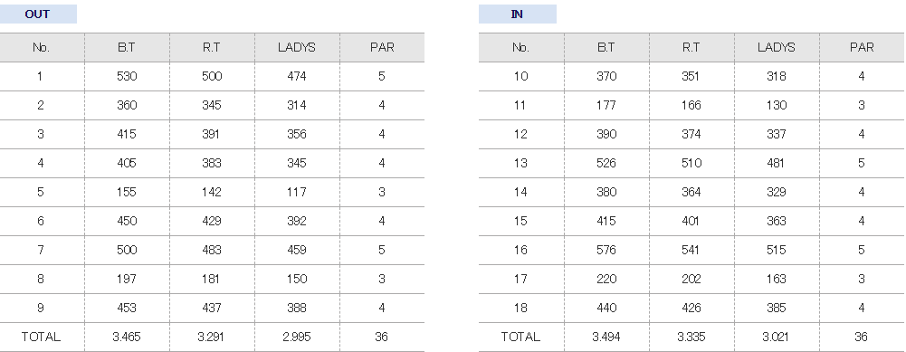Viewport: 906px width, 352px height.
Task: Click LADYS value 130 for hole 11
Action: click(x=776, y=105)
